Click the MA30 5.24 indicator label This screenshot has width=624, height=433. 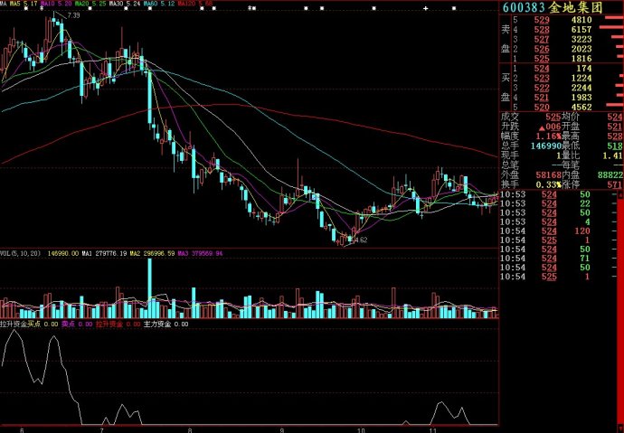click(x=125, y=4)
